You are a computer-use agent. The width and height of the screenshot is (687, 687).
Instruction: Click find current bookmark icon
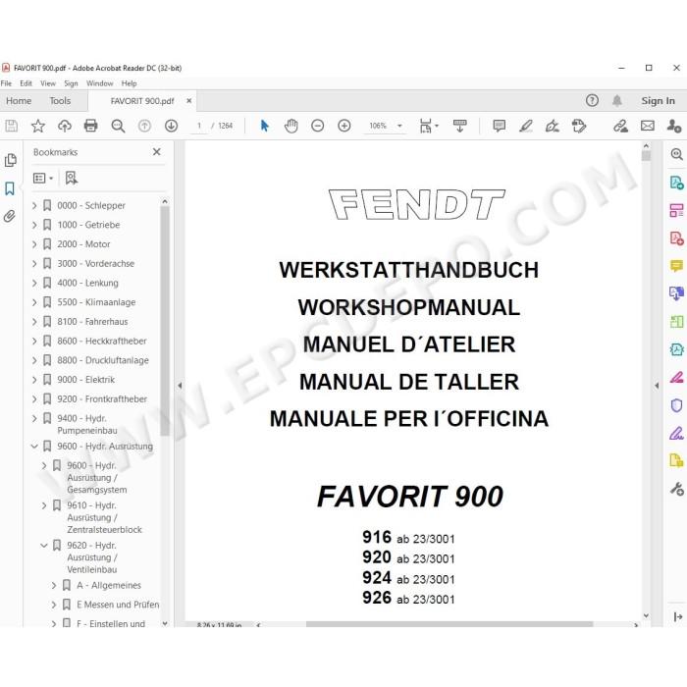pos(71,178)
